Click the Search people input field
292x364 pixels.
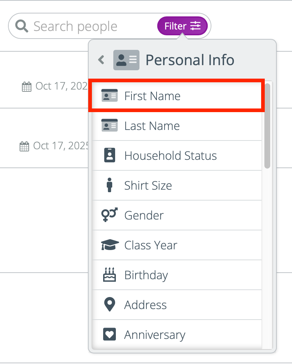pyautogui.click(x=93, y=26)
